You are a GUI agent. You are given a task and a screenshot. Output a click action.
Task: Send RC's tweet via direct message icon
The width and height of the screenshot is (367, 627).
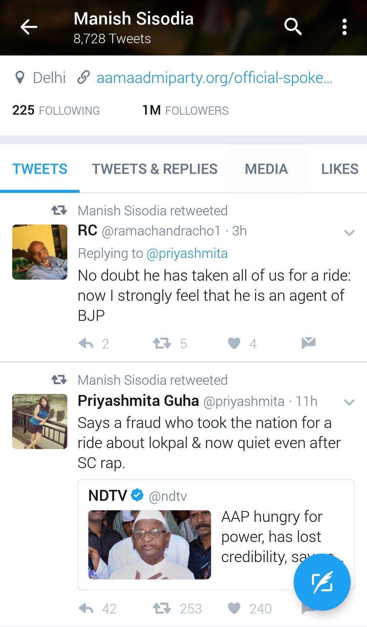coord(309,343)
